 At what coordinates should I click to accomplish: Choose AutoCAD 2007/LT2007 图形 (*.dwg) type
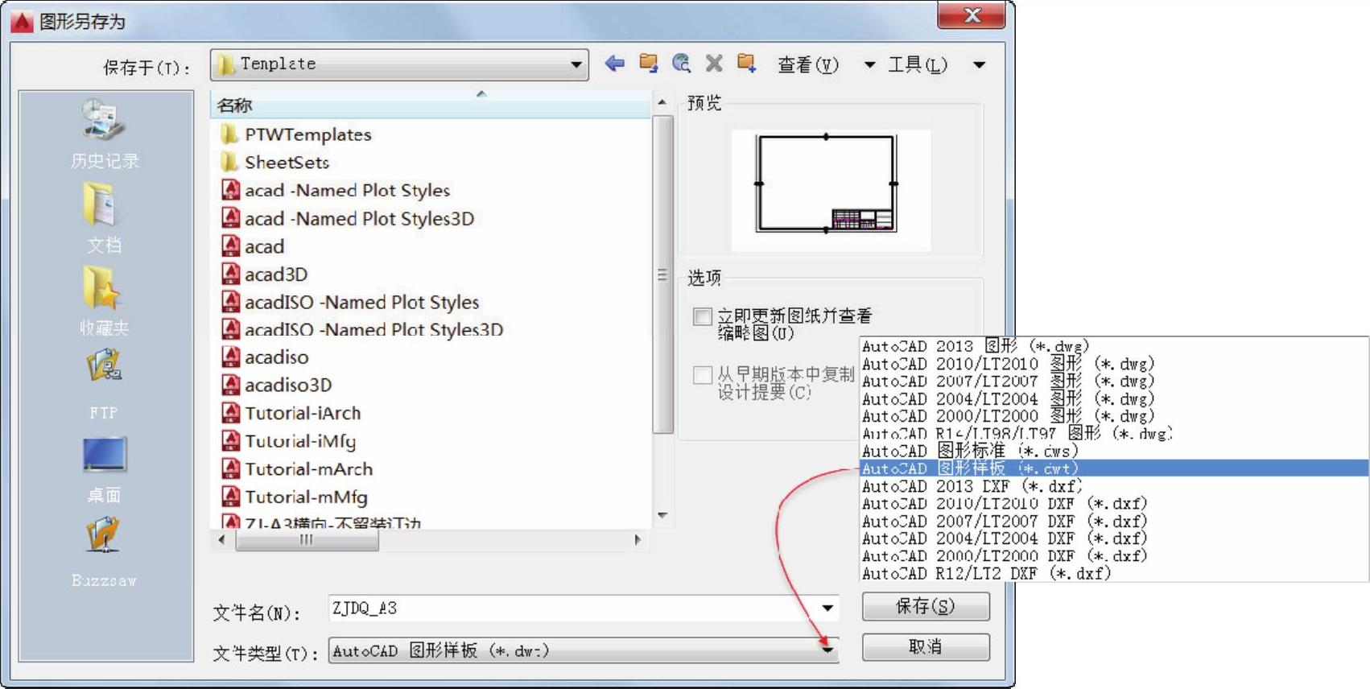pos(1114,382)
